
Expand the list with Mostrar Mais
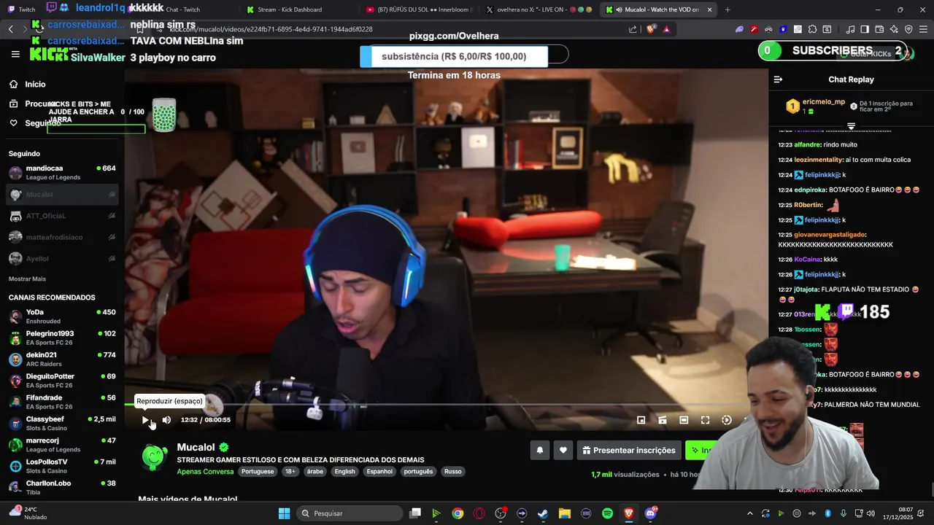27,279
